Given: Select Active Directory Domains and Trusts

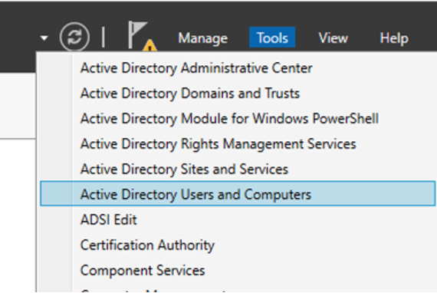Looking at the screenshot, I should pos(238,94).
